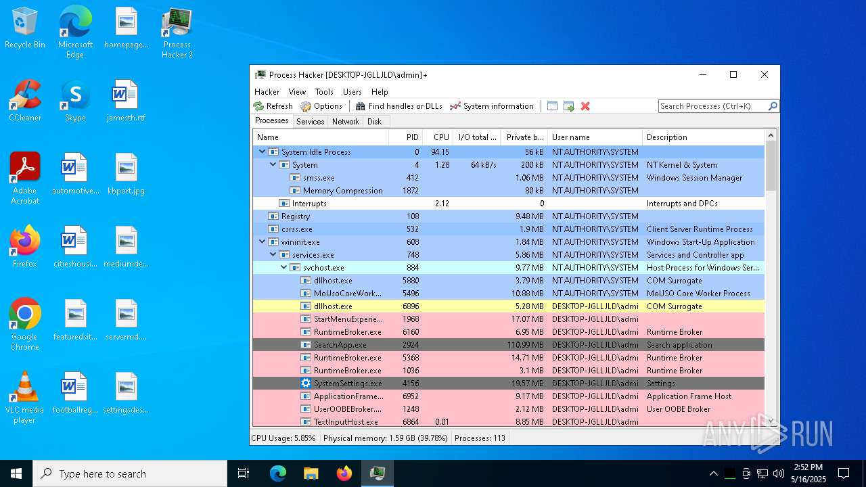Open the Users menu
The height and width of the screenshot is (487, 866).
352,92
